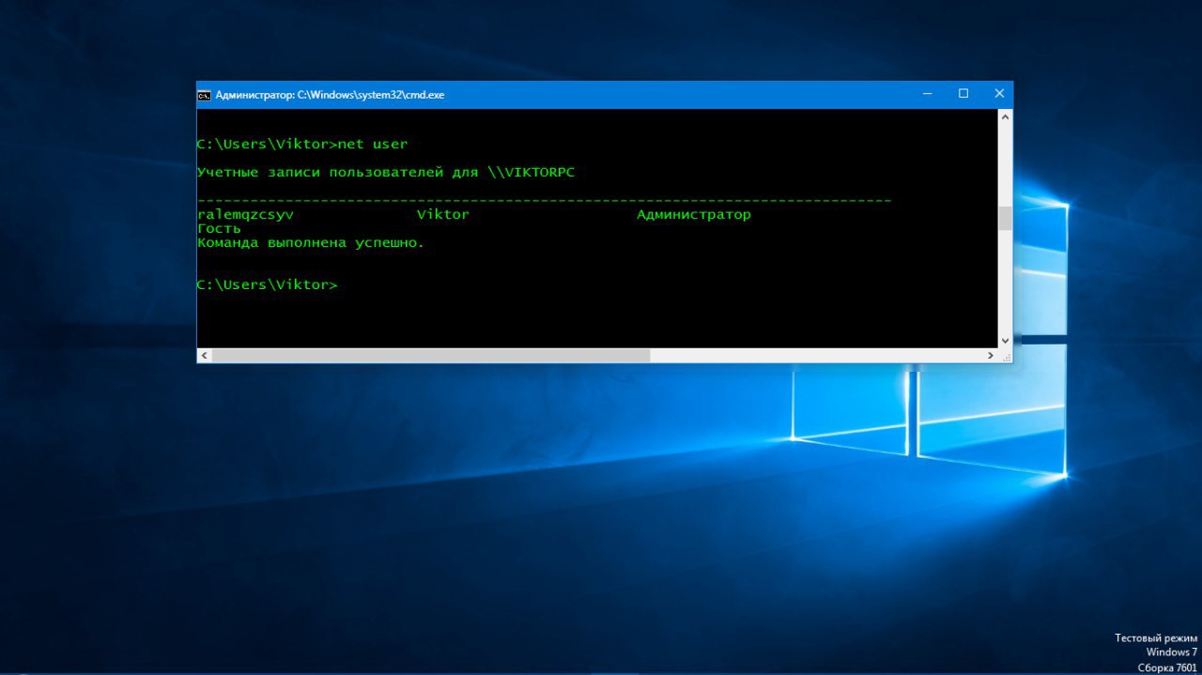Click the horizontal scrollbar thumb

click(431, 356)
